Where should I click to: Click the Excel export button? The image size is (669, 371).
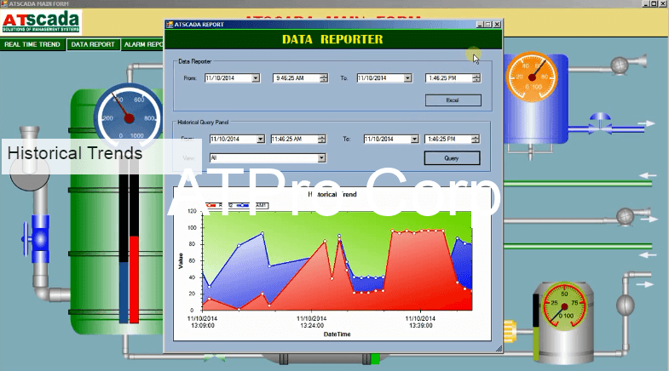pyautogui.click(x=453, y=100)
